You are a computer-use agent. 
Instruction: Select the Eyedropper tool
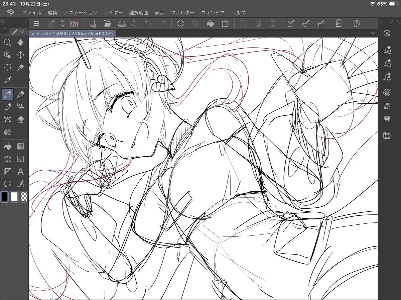[7, 80]
